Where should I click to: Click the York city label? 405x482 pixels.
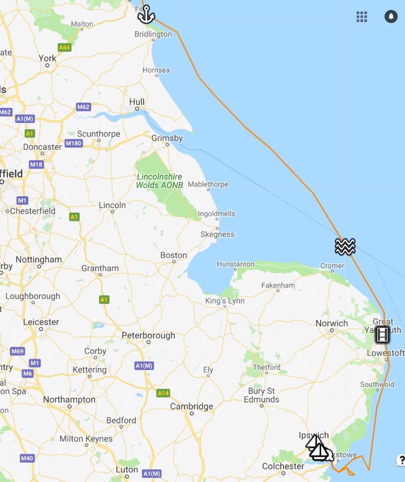point(47,58)
